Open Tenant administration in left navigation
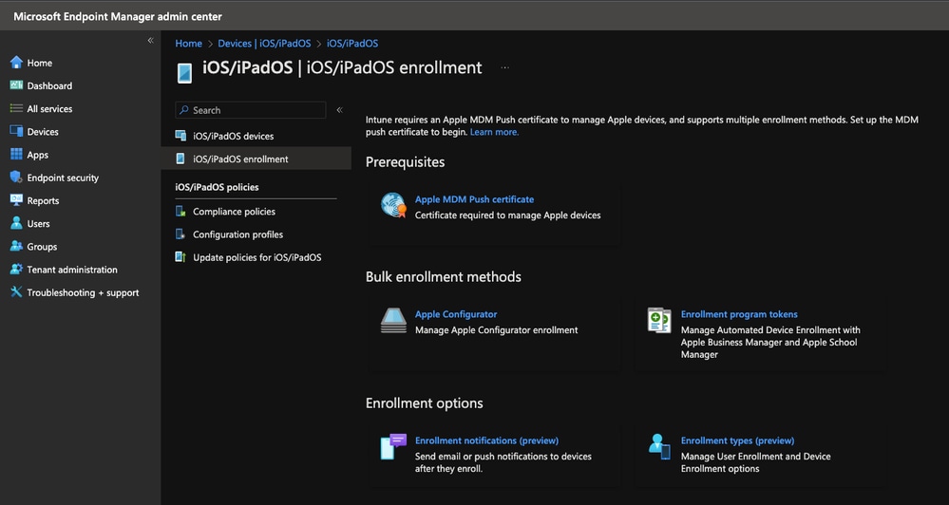Screen dimensions: 949x505 coord(72,270)
